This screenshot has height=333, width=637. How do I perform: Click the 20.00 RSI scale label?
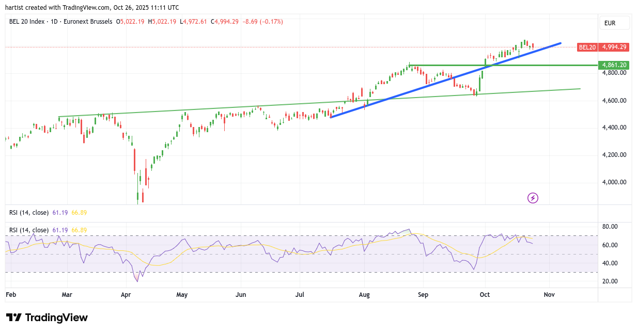(x=610, y=281)
